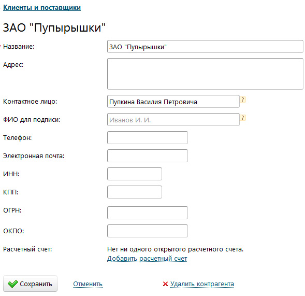305x296 pixels.
Task: Cancel editing via Отменить link
Action: pyautogui.click(x=88, y=284)
